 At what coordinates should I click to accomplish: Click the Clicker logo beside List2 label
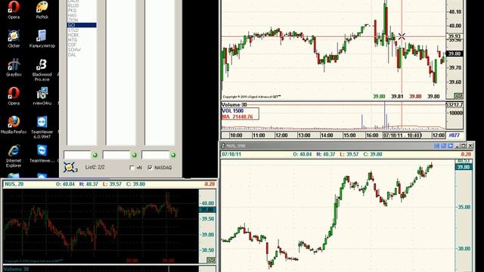[70, 167]
